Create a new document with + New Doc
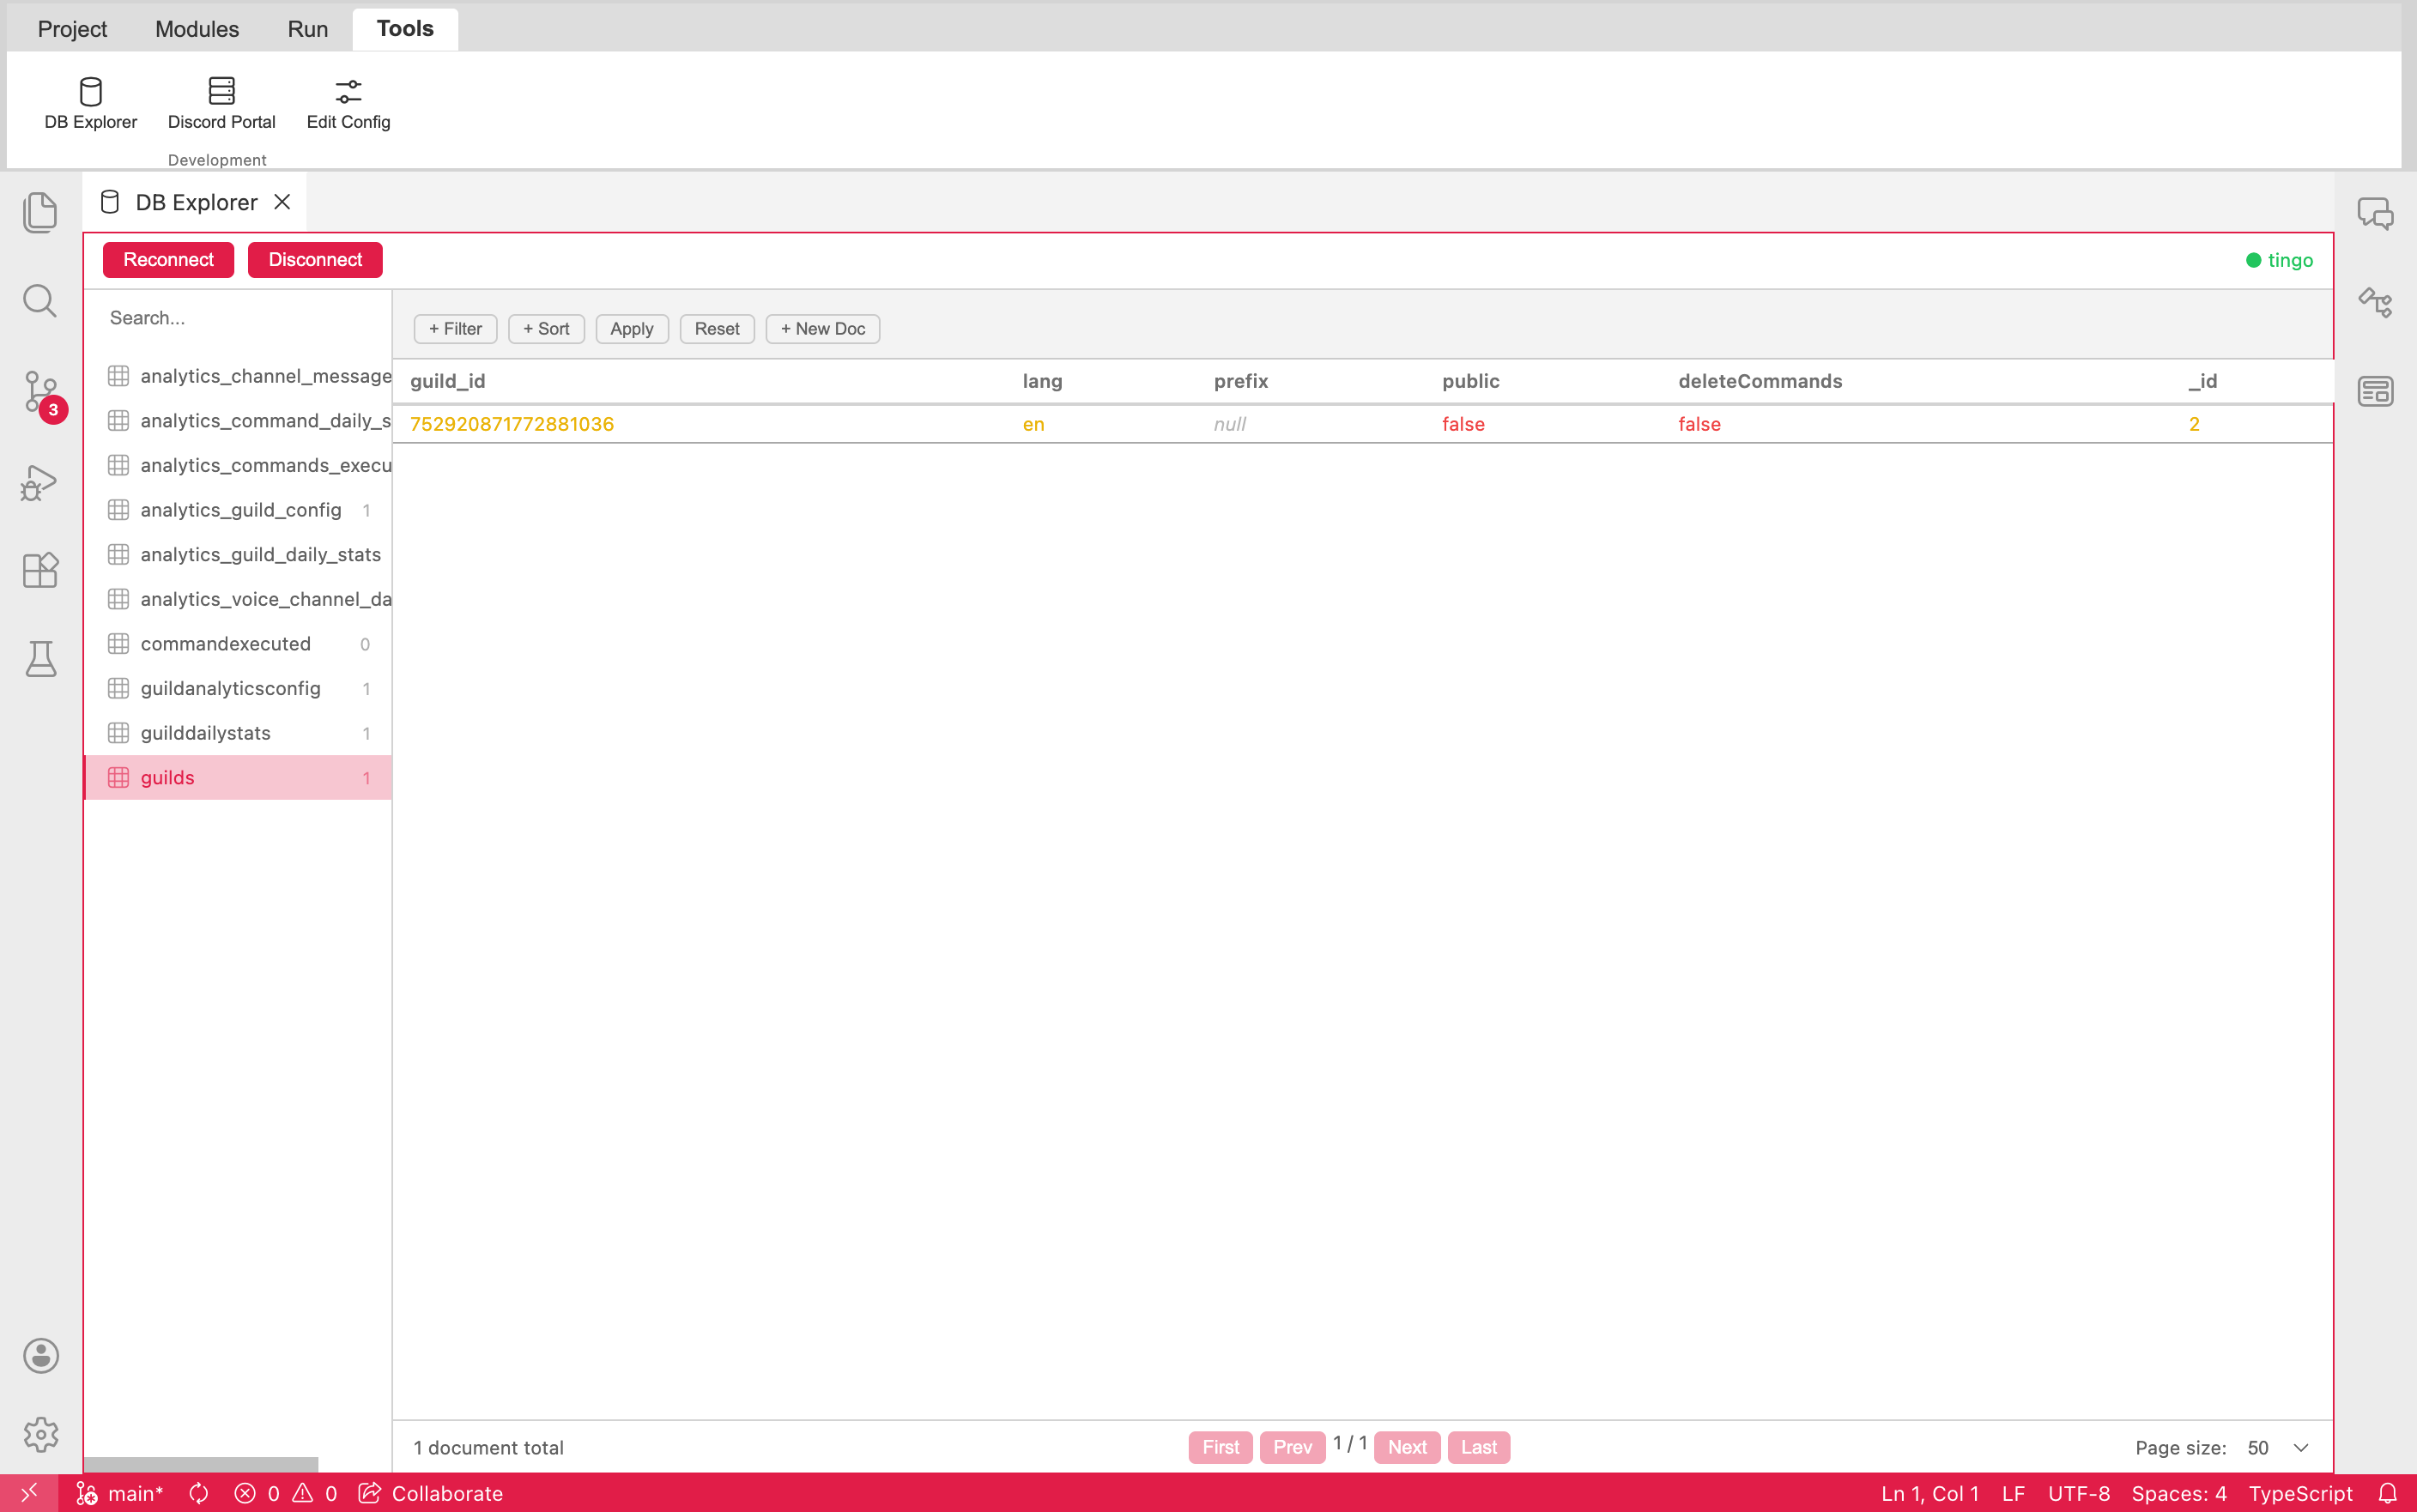The width and height of the screenshot is (2417, 1512). [823, 328]
